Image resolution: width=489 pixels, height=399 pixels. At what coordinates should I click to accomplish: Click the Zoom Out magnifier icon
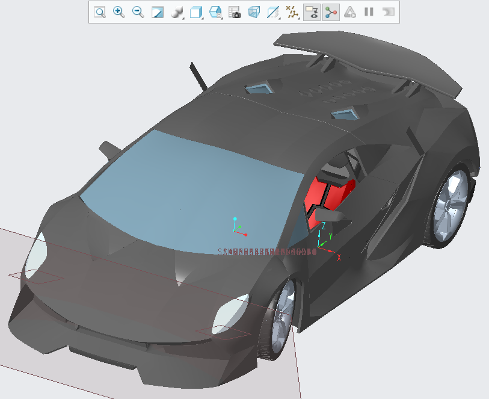pos(138,12)
